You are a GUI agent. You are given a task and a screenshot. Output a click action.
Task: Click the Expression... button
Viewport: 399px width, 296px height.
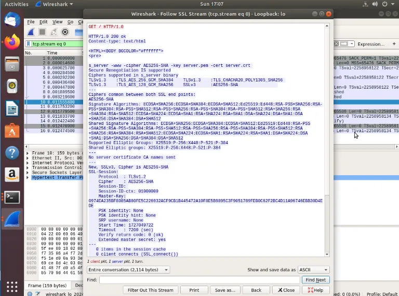pyautogui.click(x=371, y=44)
